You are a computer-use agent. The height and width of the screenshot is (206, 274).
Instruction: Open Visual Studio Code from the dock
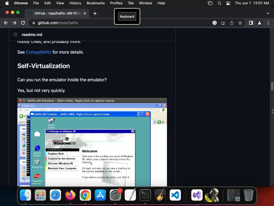tap(175, 195)
